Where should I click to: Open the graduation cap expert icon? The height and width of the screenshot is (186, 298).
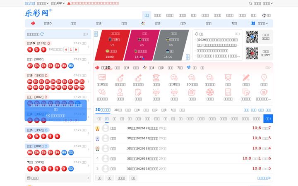pos(156,77)
